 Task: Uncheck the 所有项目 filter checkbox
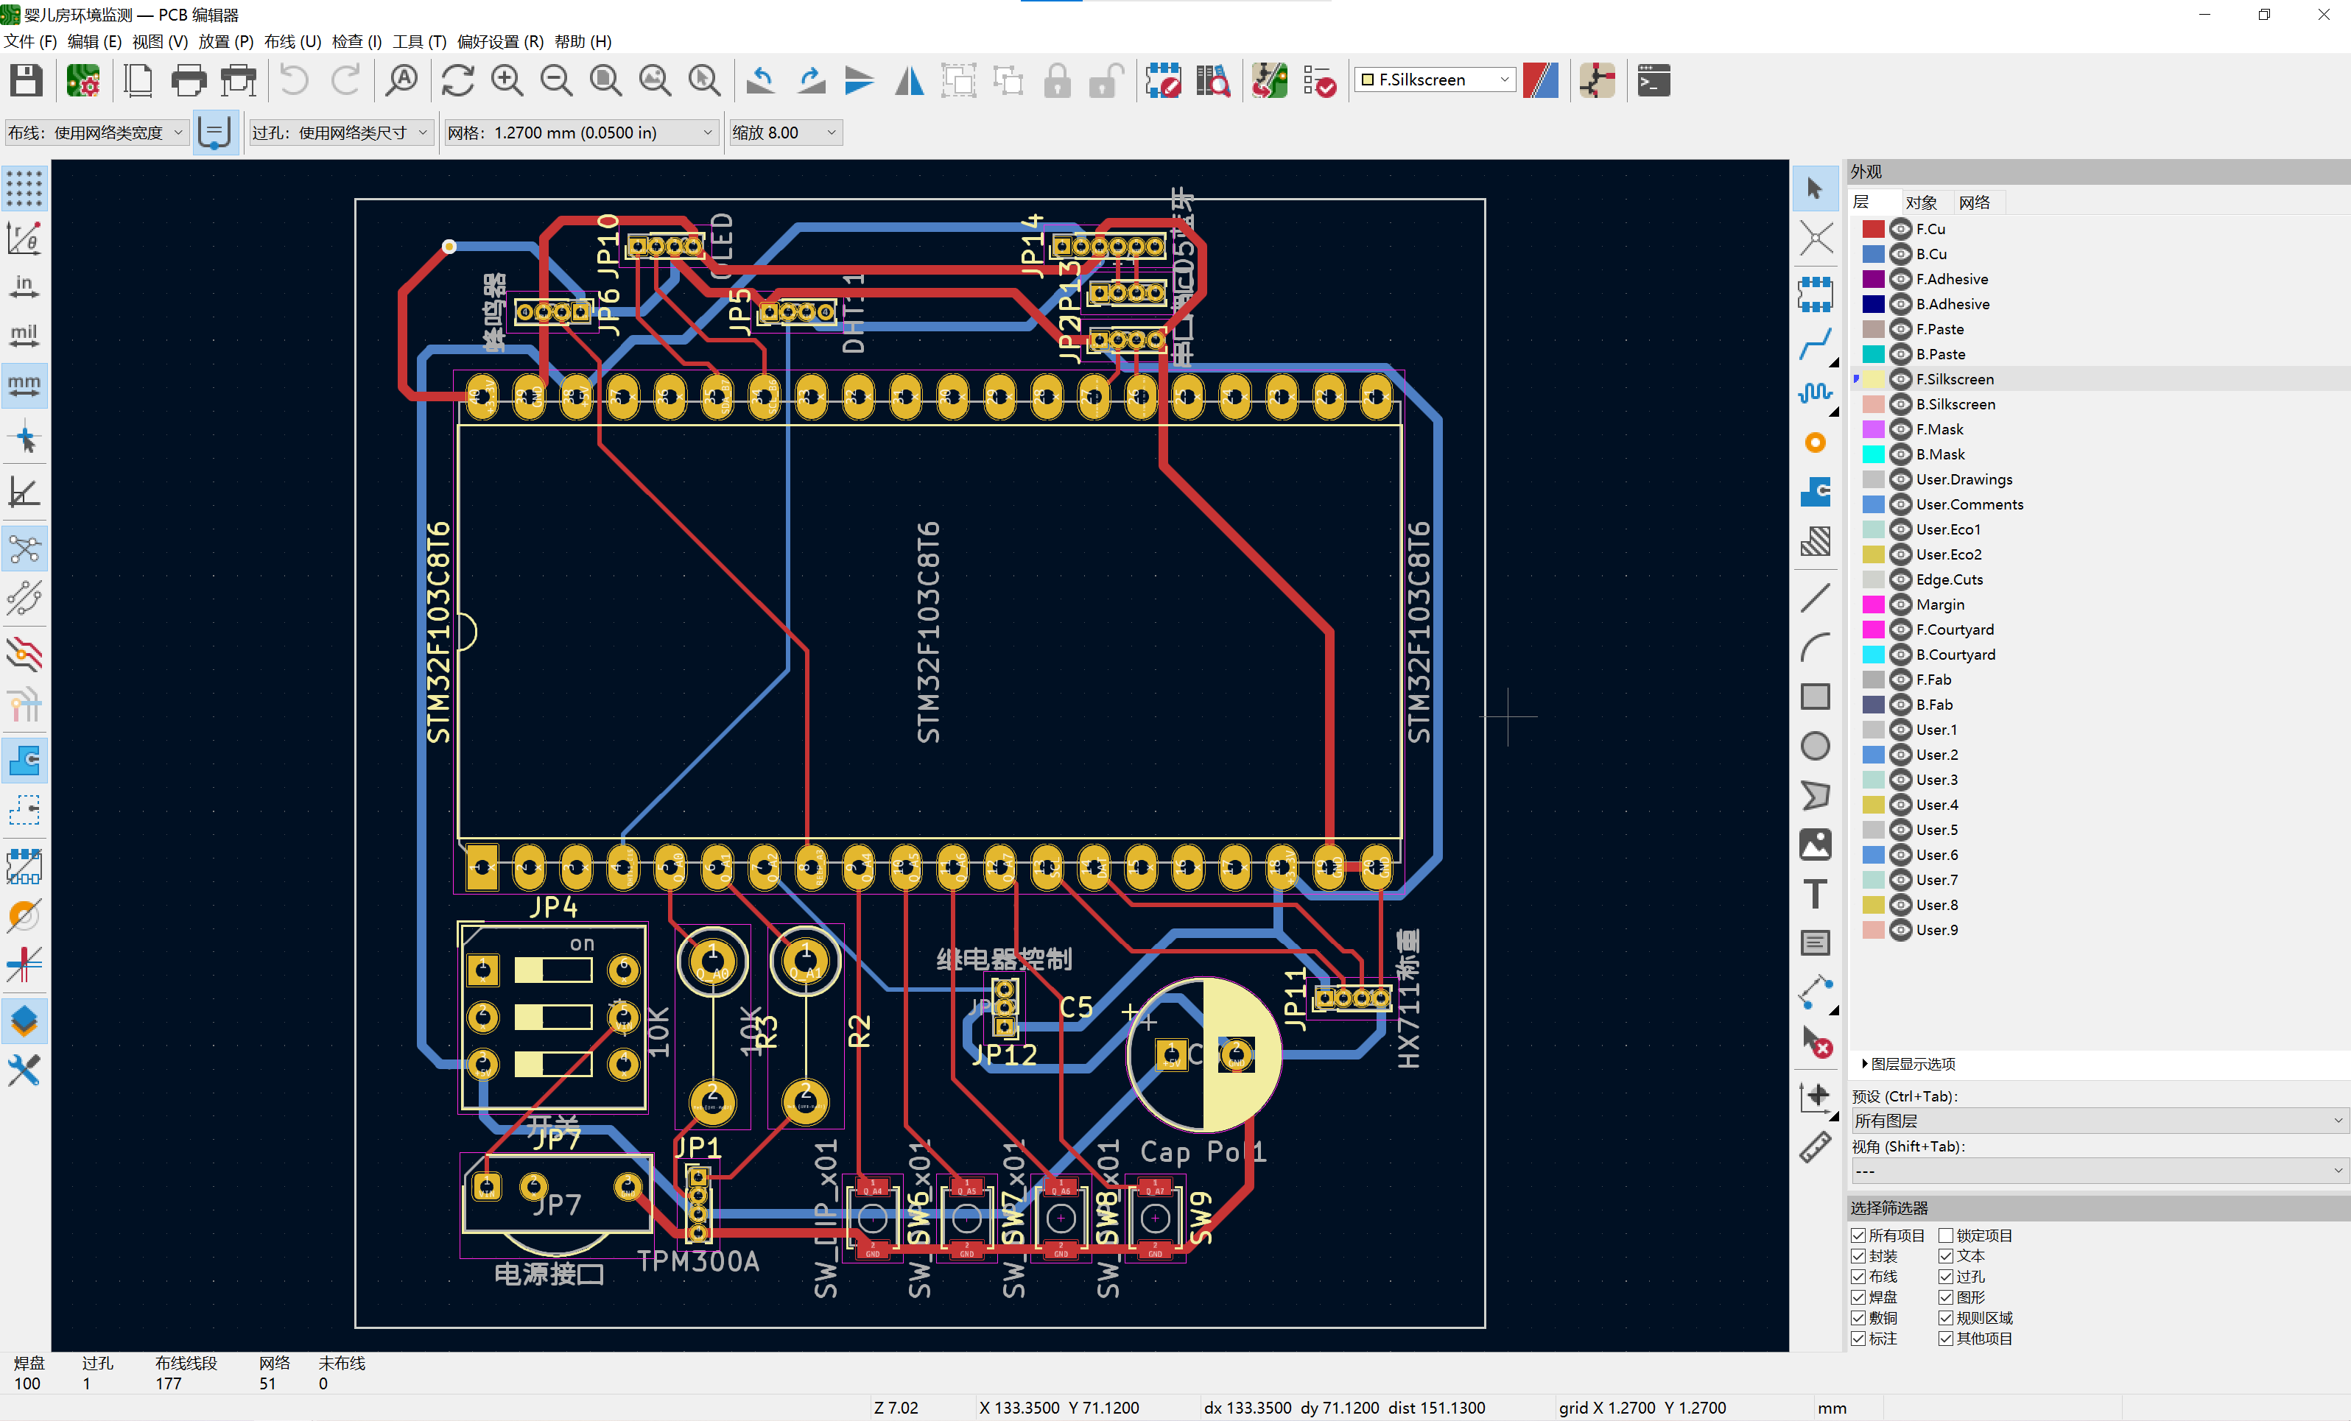pyautogui.click(x=1859, y=1235)
